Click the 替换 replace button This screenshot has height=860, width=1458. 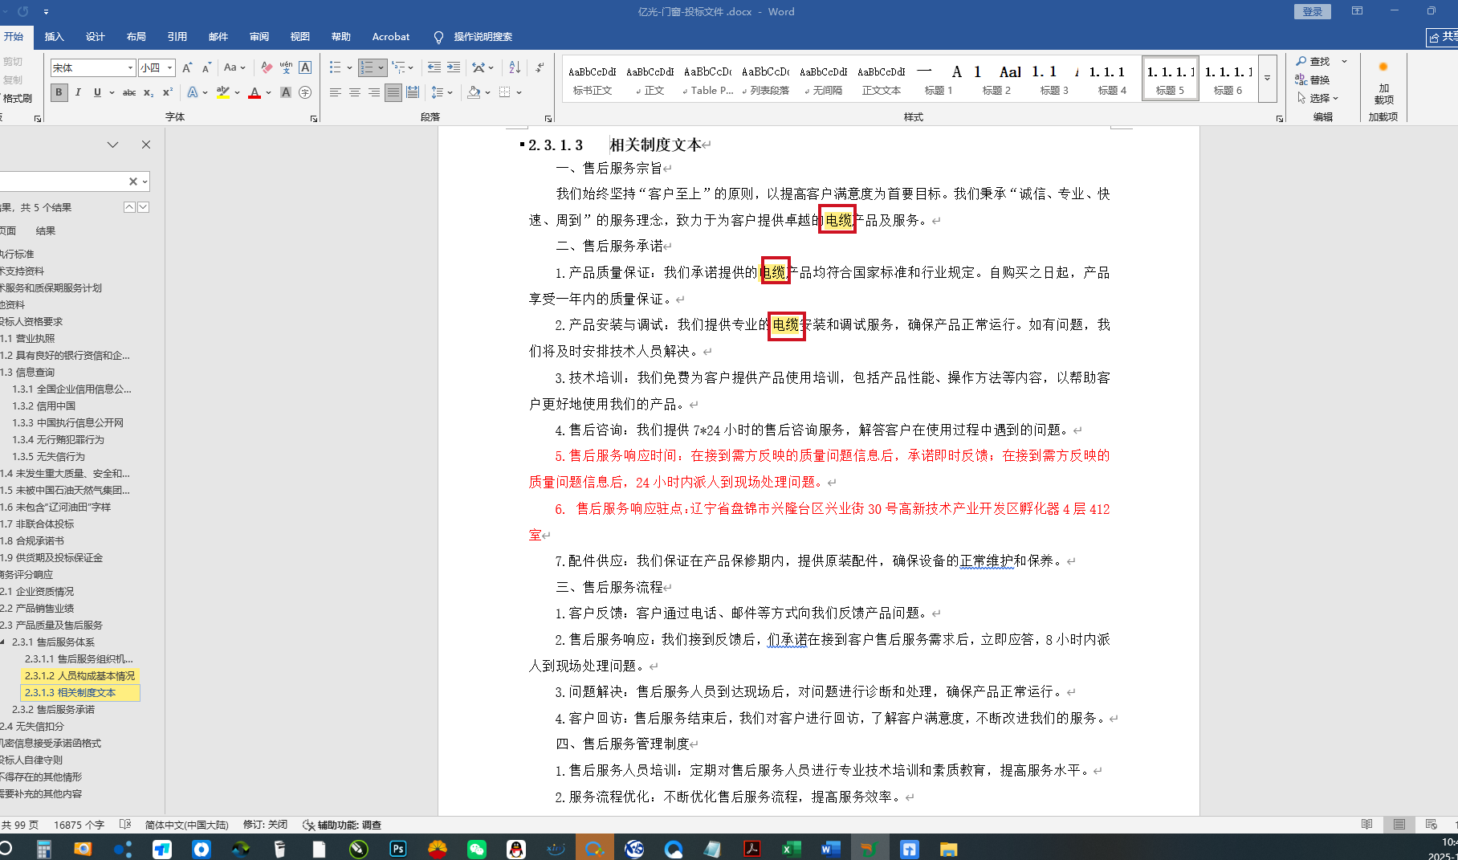click(1313, 79)
